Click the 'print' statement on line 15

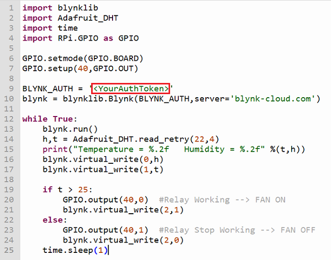pyautogui.click(x=55, y=149)
